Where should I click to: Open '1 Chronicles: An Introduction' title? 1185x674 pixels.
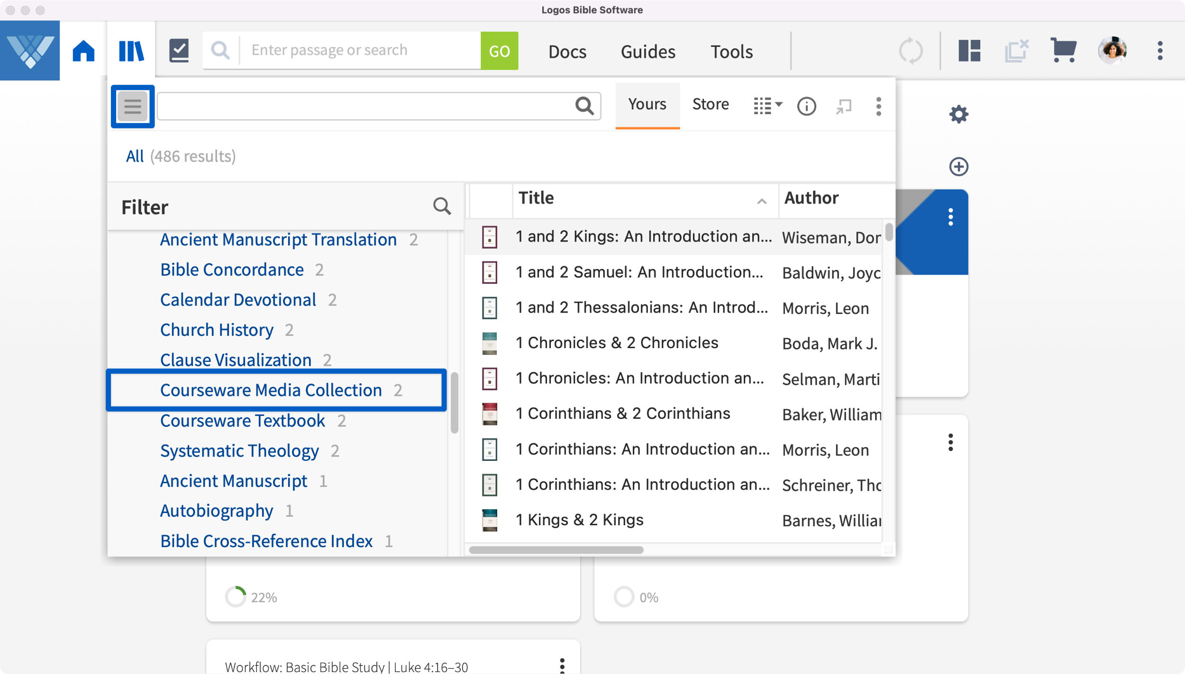pyautogui.click(x=640, y=378)
